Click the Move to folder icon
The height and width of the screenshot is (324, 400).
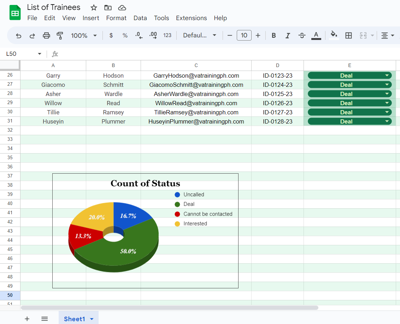tap(108, 8)
